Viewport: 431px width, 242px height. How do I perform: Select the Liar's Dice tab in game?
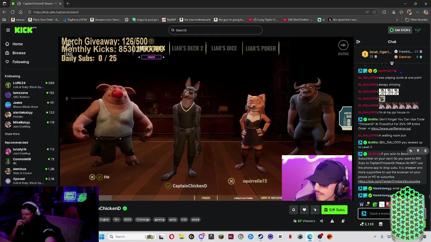(x=224, y=48)
